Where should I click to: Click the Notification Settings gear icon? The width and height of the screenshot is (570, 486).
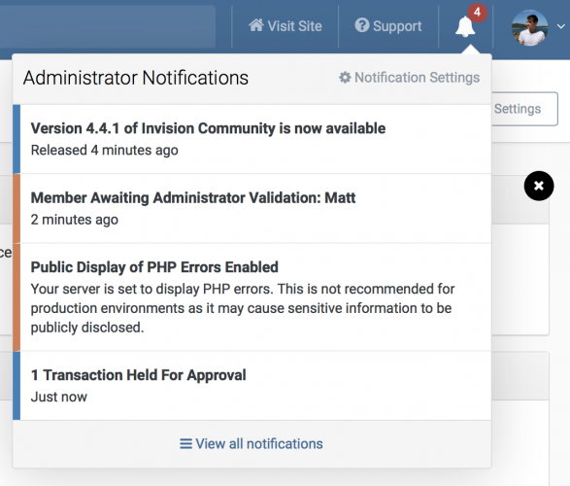pos(345,78)
